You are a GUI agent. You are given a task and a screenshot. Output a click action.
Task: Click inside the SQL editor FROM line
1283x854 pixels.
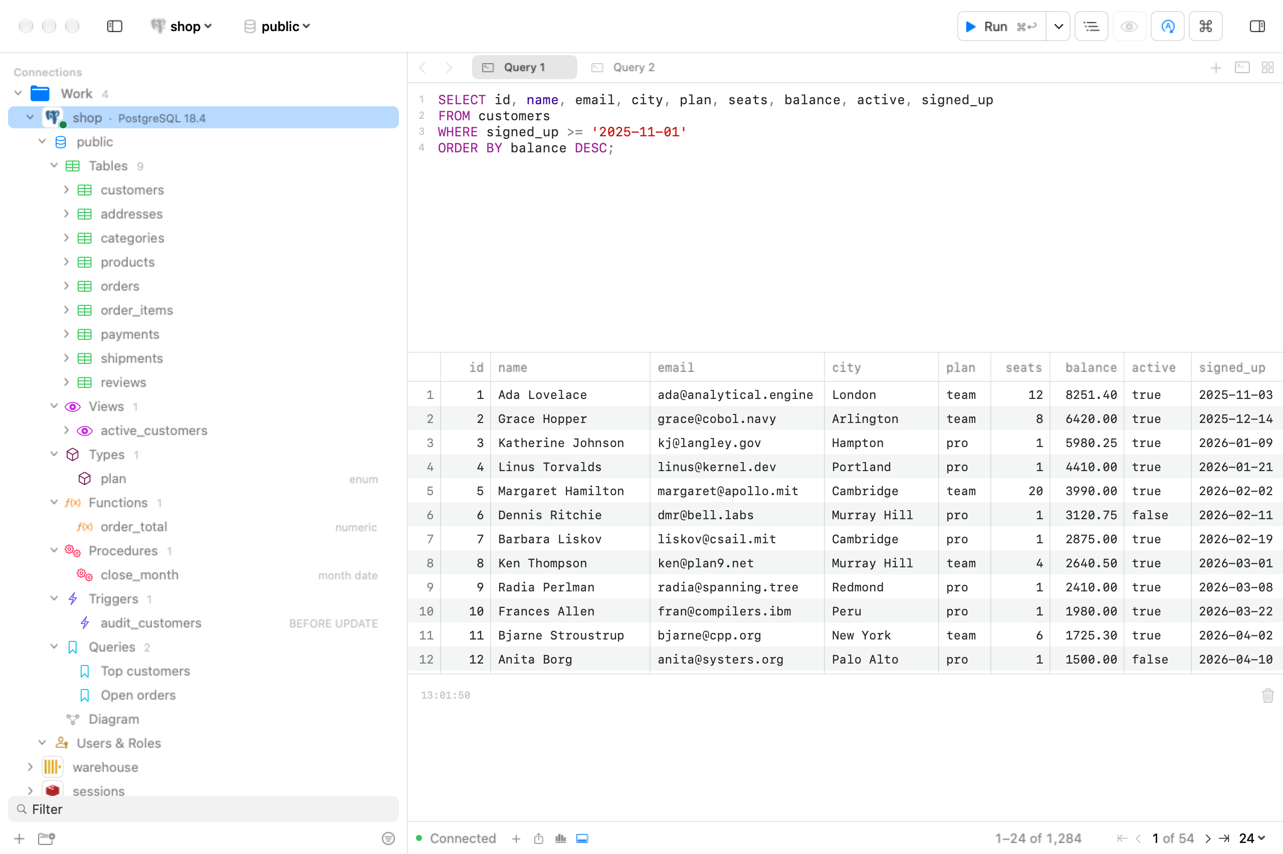(x=494, y=116)
